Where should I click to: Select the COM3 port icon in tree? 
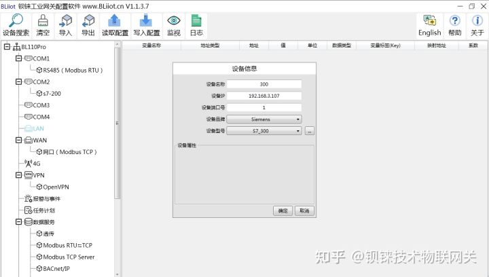(x=29, y=105)
